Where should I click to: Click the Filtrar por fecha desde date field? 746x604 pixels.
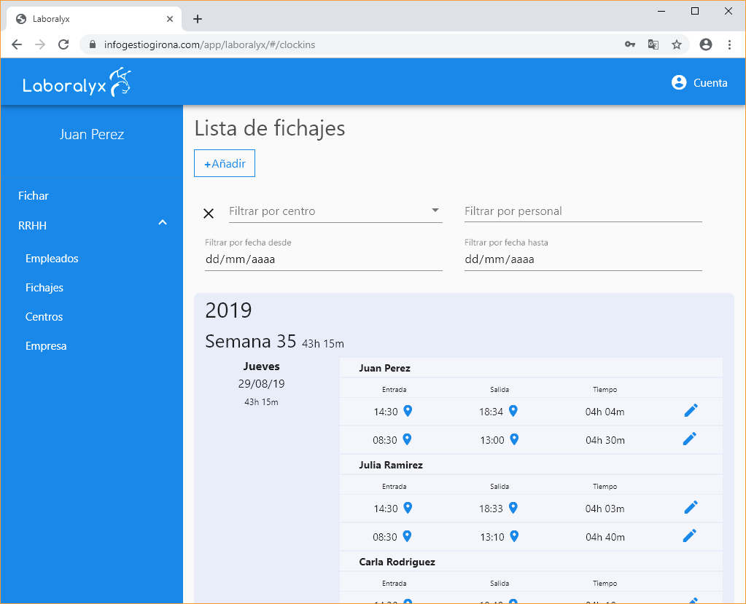[324, 259]
